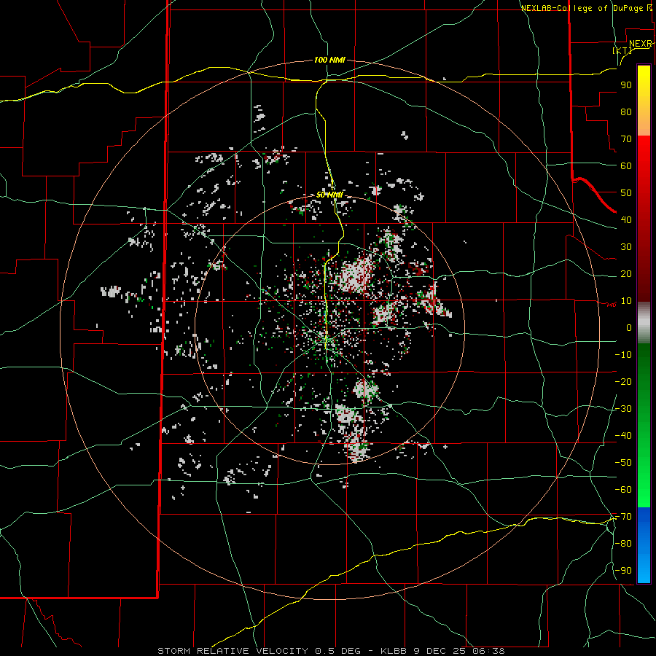This screenshot has height=656, width=656.
Task: Click the positive "80" tick label on the velocity scale
Action: click(626, 112)
